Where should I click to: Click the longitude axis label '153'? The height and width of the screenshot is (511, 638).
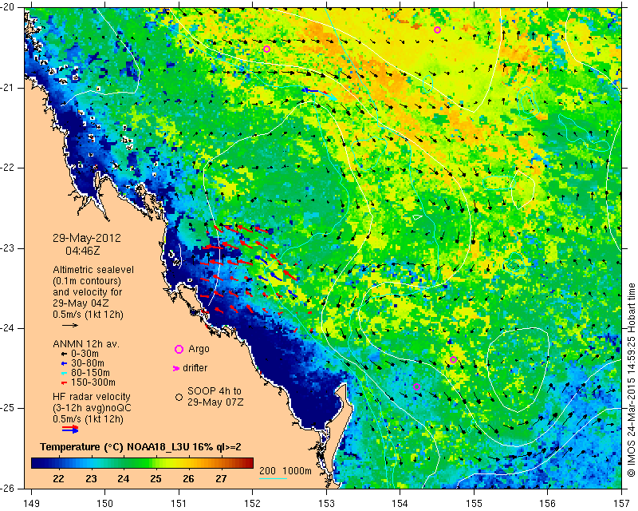(x=326, y=504)
